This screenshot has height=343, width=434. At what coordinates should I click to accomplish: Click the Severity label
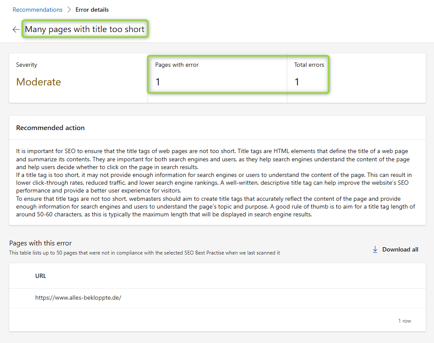(x=27, y=65)
